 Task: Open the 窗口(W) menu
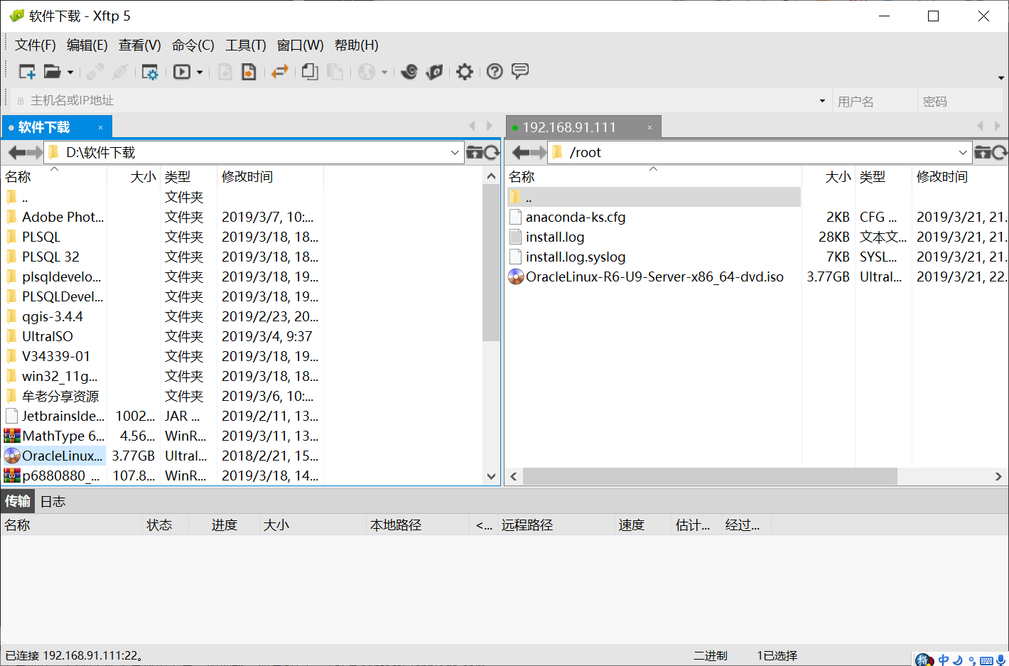point(301,45)
